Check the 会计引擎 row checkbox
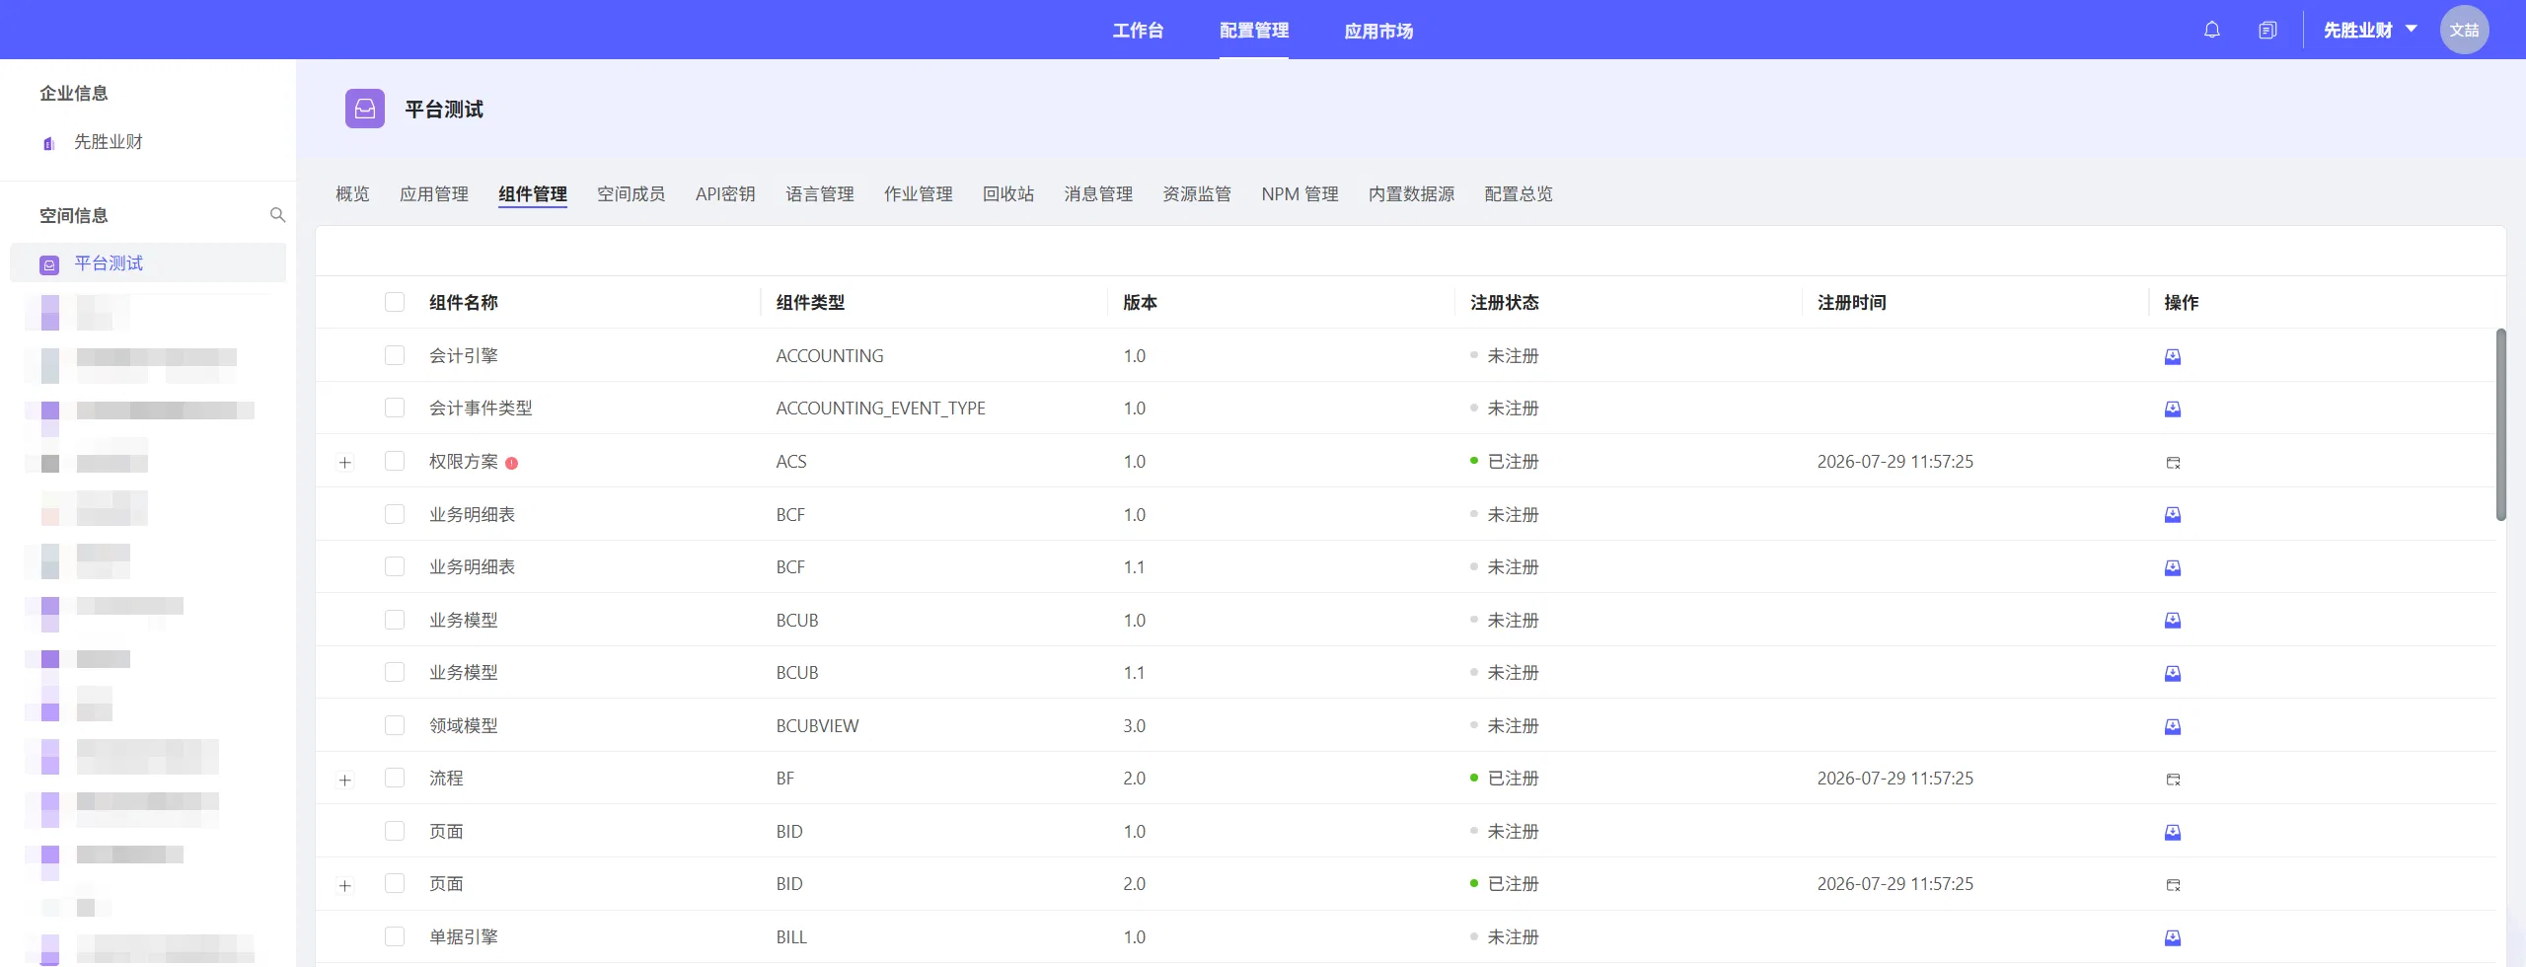This screenshot has width=2526, height=967. click(x=395, y=355)
